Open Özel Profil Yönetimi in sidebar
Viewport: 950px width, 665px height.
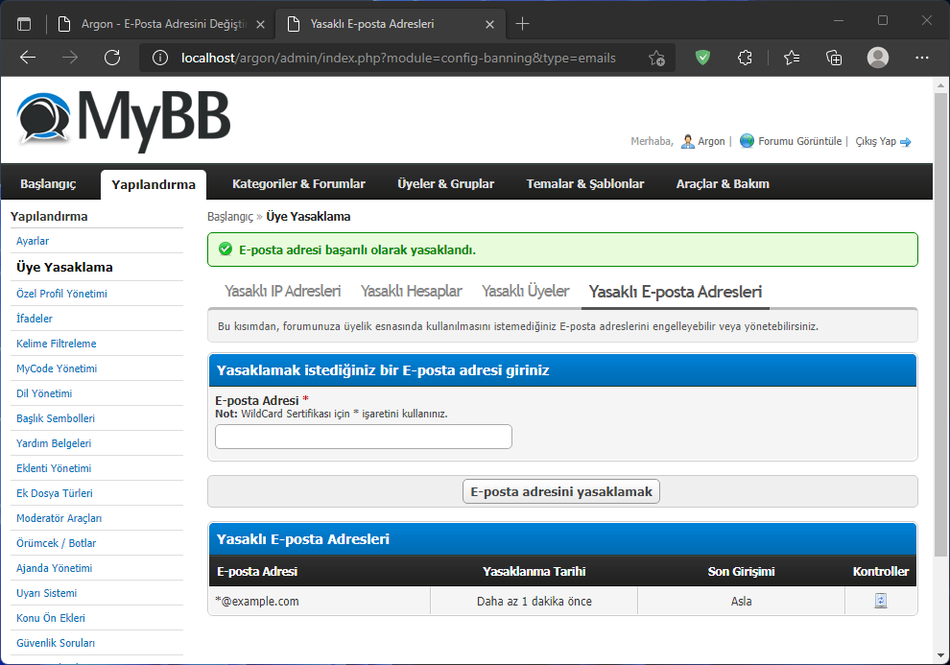pos(61,294)
